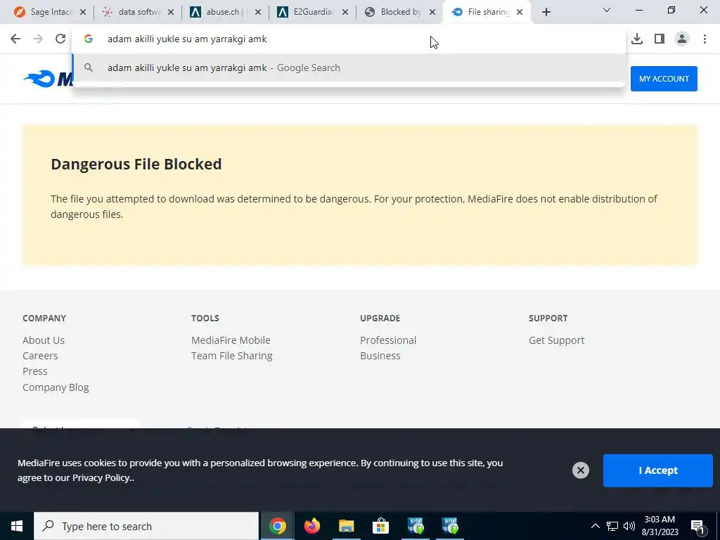Screen dimensions: 720x540
Task: Click the taskbar search box
Action: point(146,526)
